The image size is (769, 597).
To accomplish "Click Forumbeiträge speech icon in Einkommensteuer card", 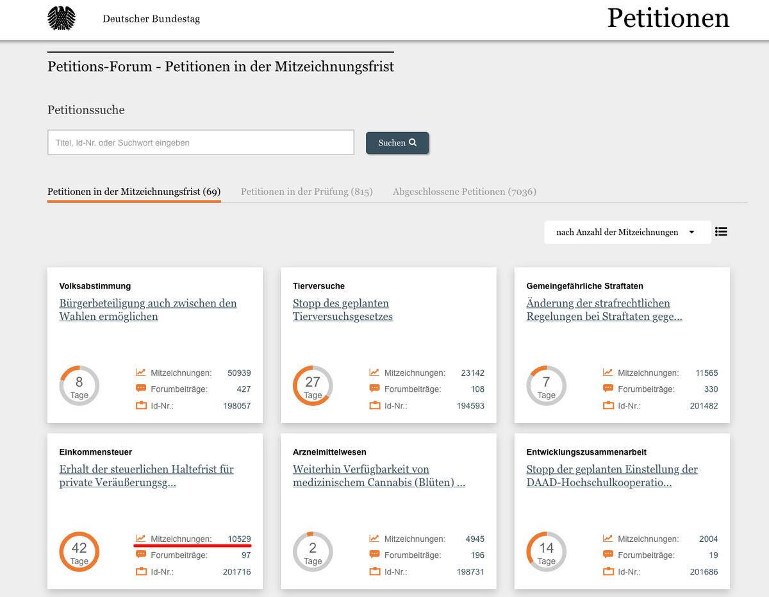I will [x=141, y=555].
